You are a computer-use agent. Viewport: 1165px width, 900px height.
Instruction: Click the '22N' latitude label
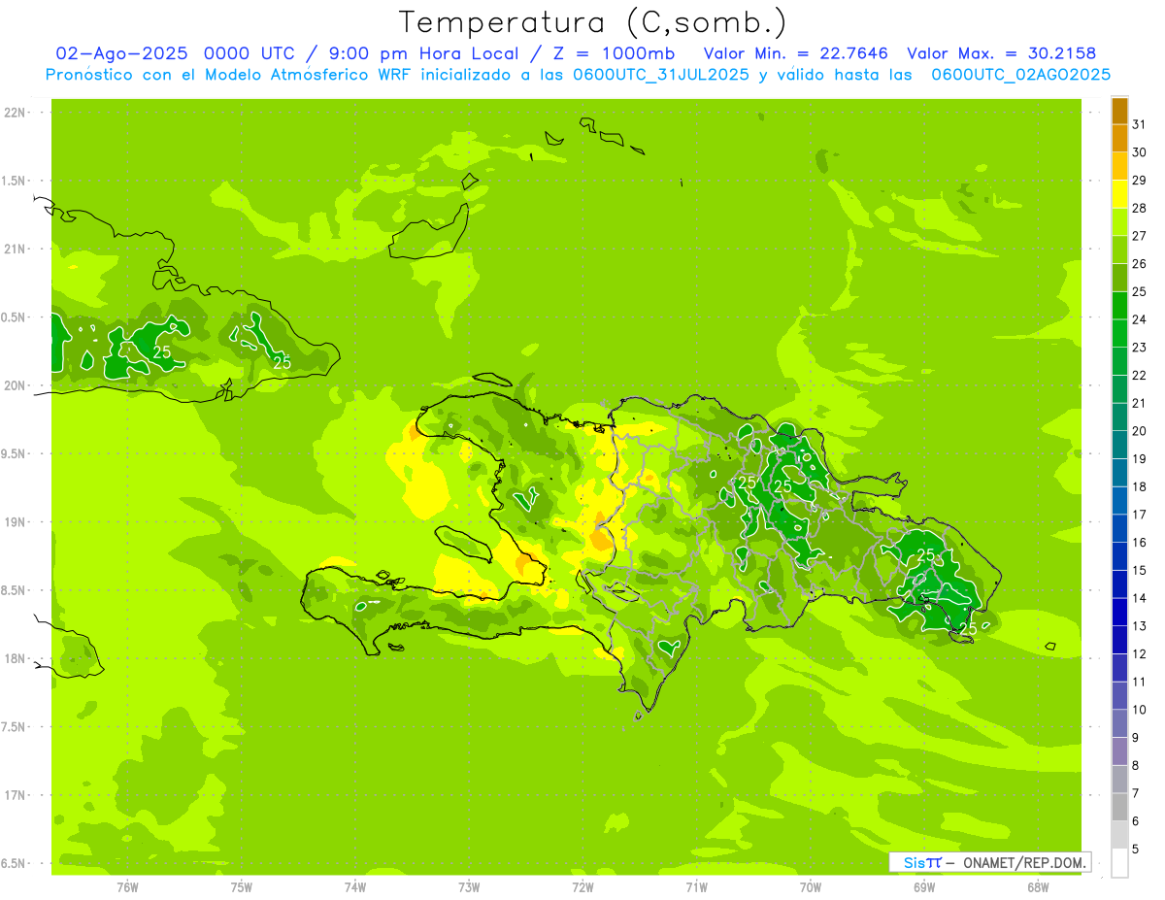pos(15,113)
